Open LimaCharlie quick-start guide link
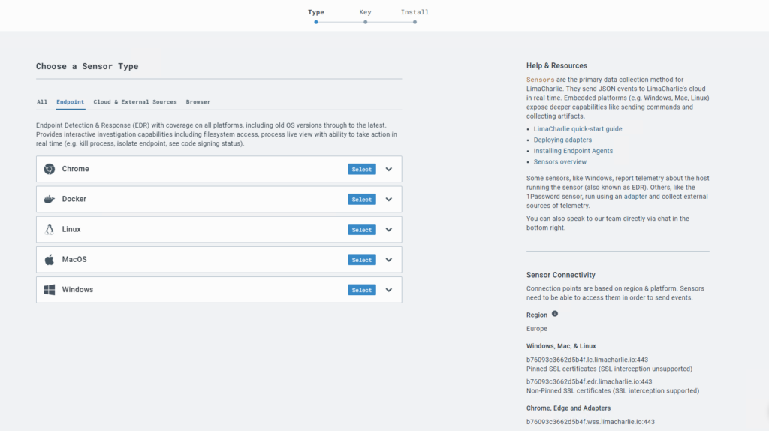The image size is (769, 431). point(578,129)
